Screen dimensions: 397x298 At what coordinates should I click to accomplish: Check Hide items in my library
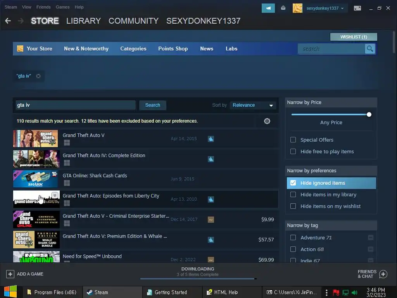293,194
